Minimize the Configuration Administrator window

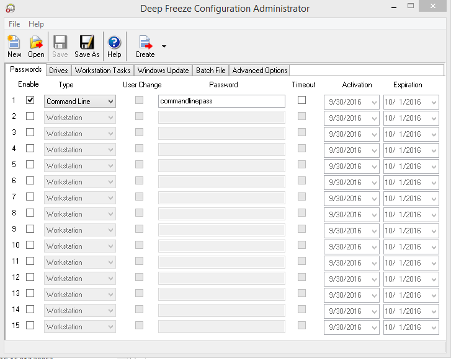tap(394, 6)
